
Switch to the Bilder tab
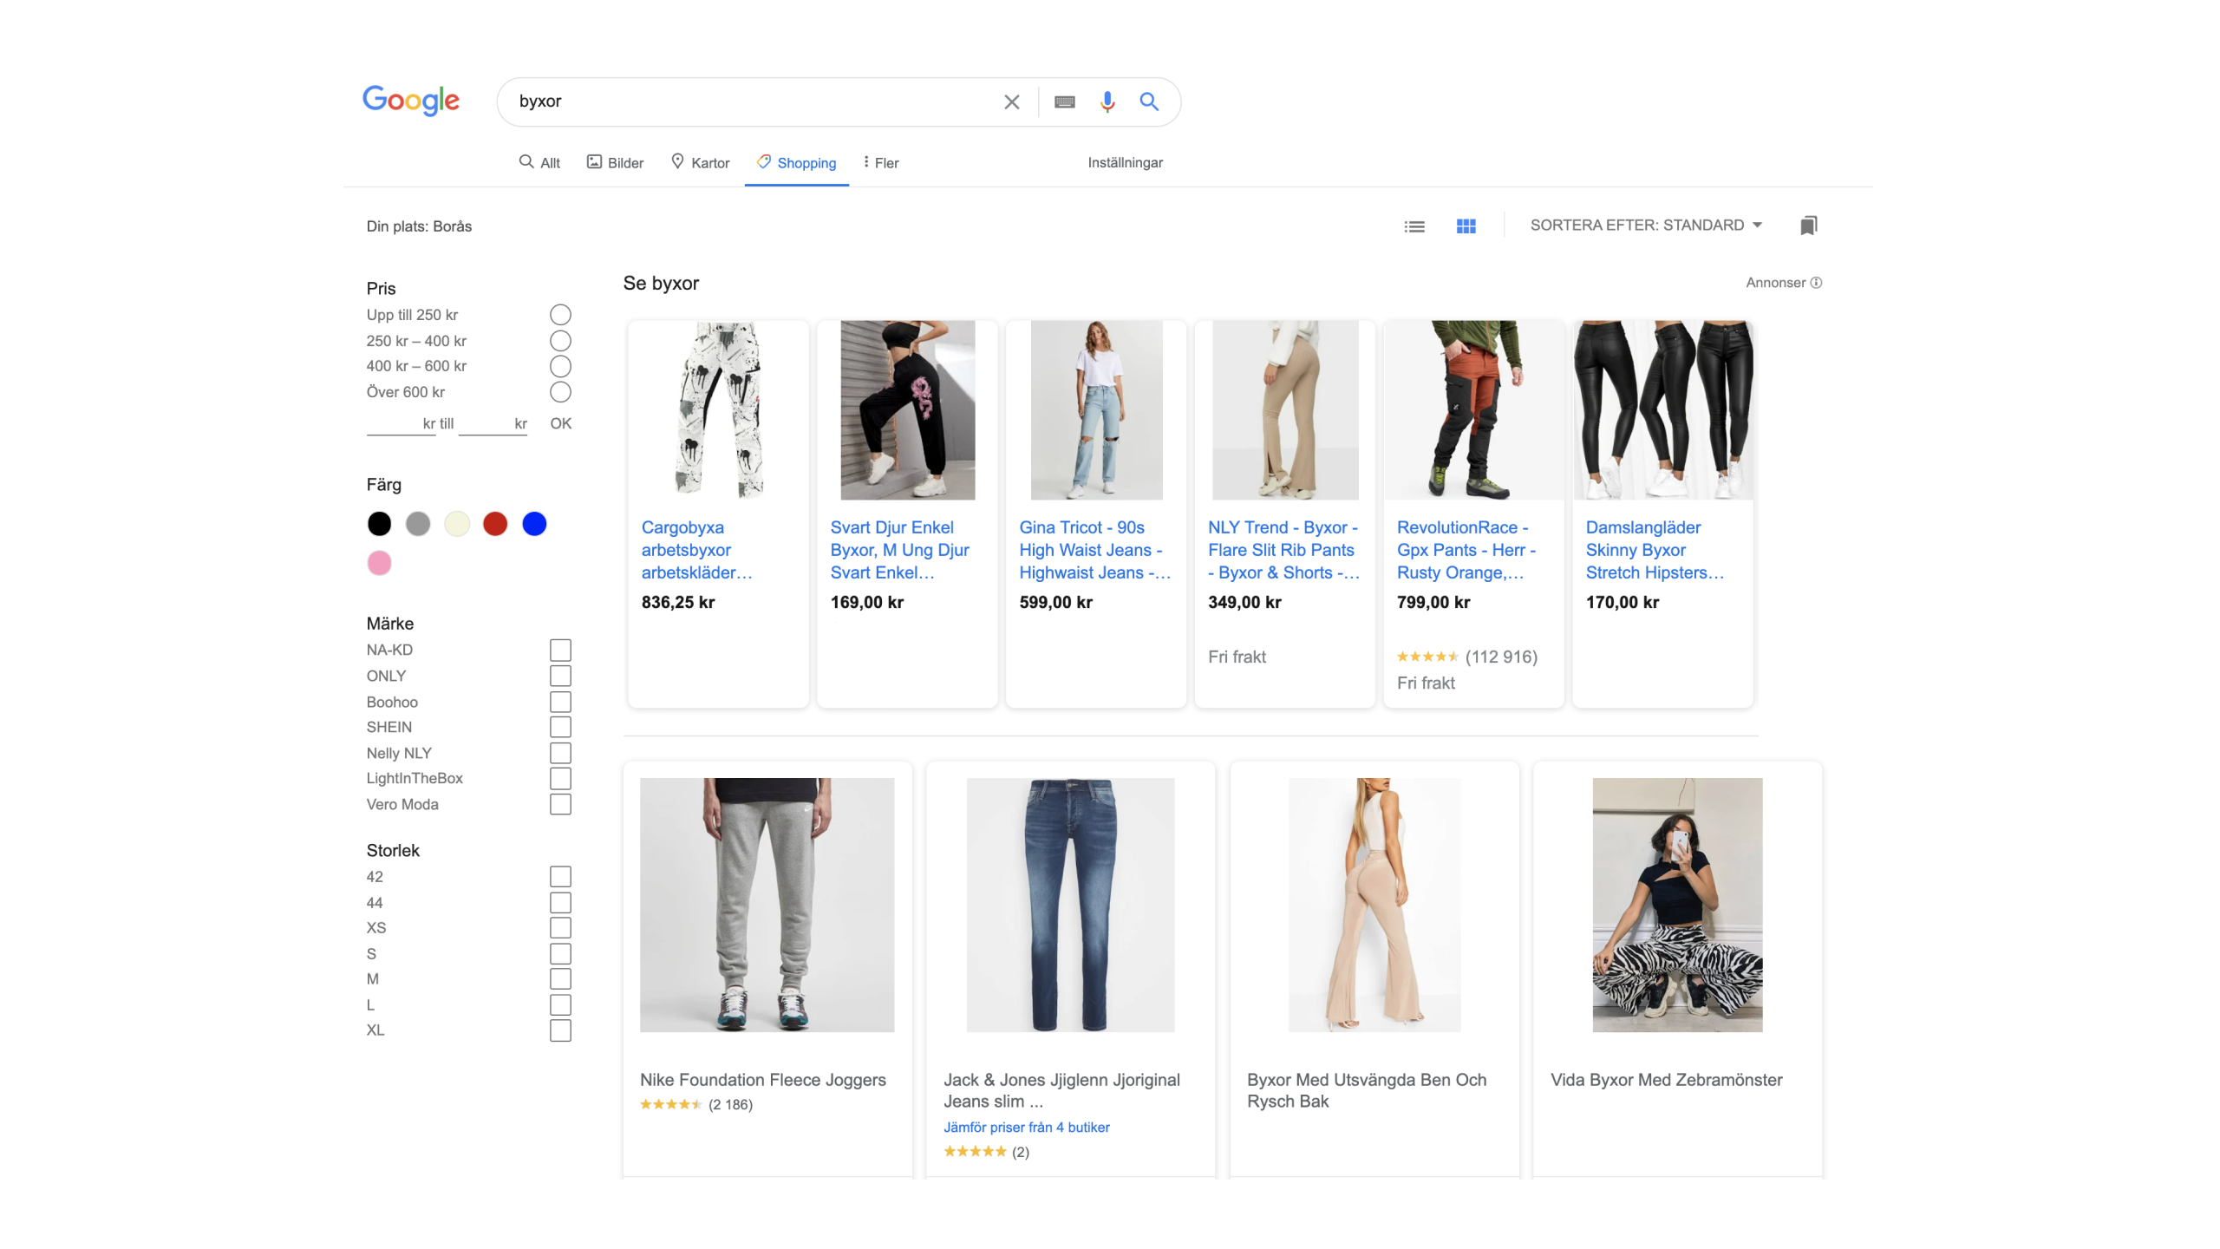(x=615, y=163)
